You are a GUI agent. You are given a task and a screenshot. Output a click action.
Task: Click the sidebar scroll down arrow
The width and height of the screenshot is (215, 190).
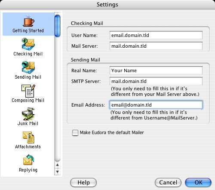pyautogui.click(x=57, y=172)
